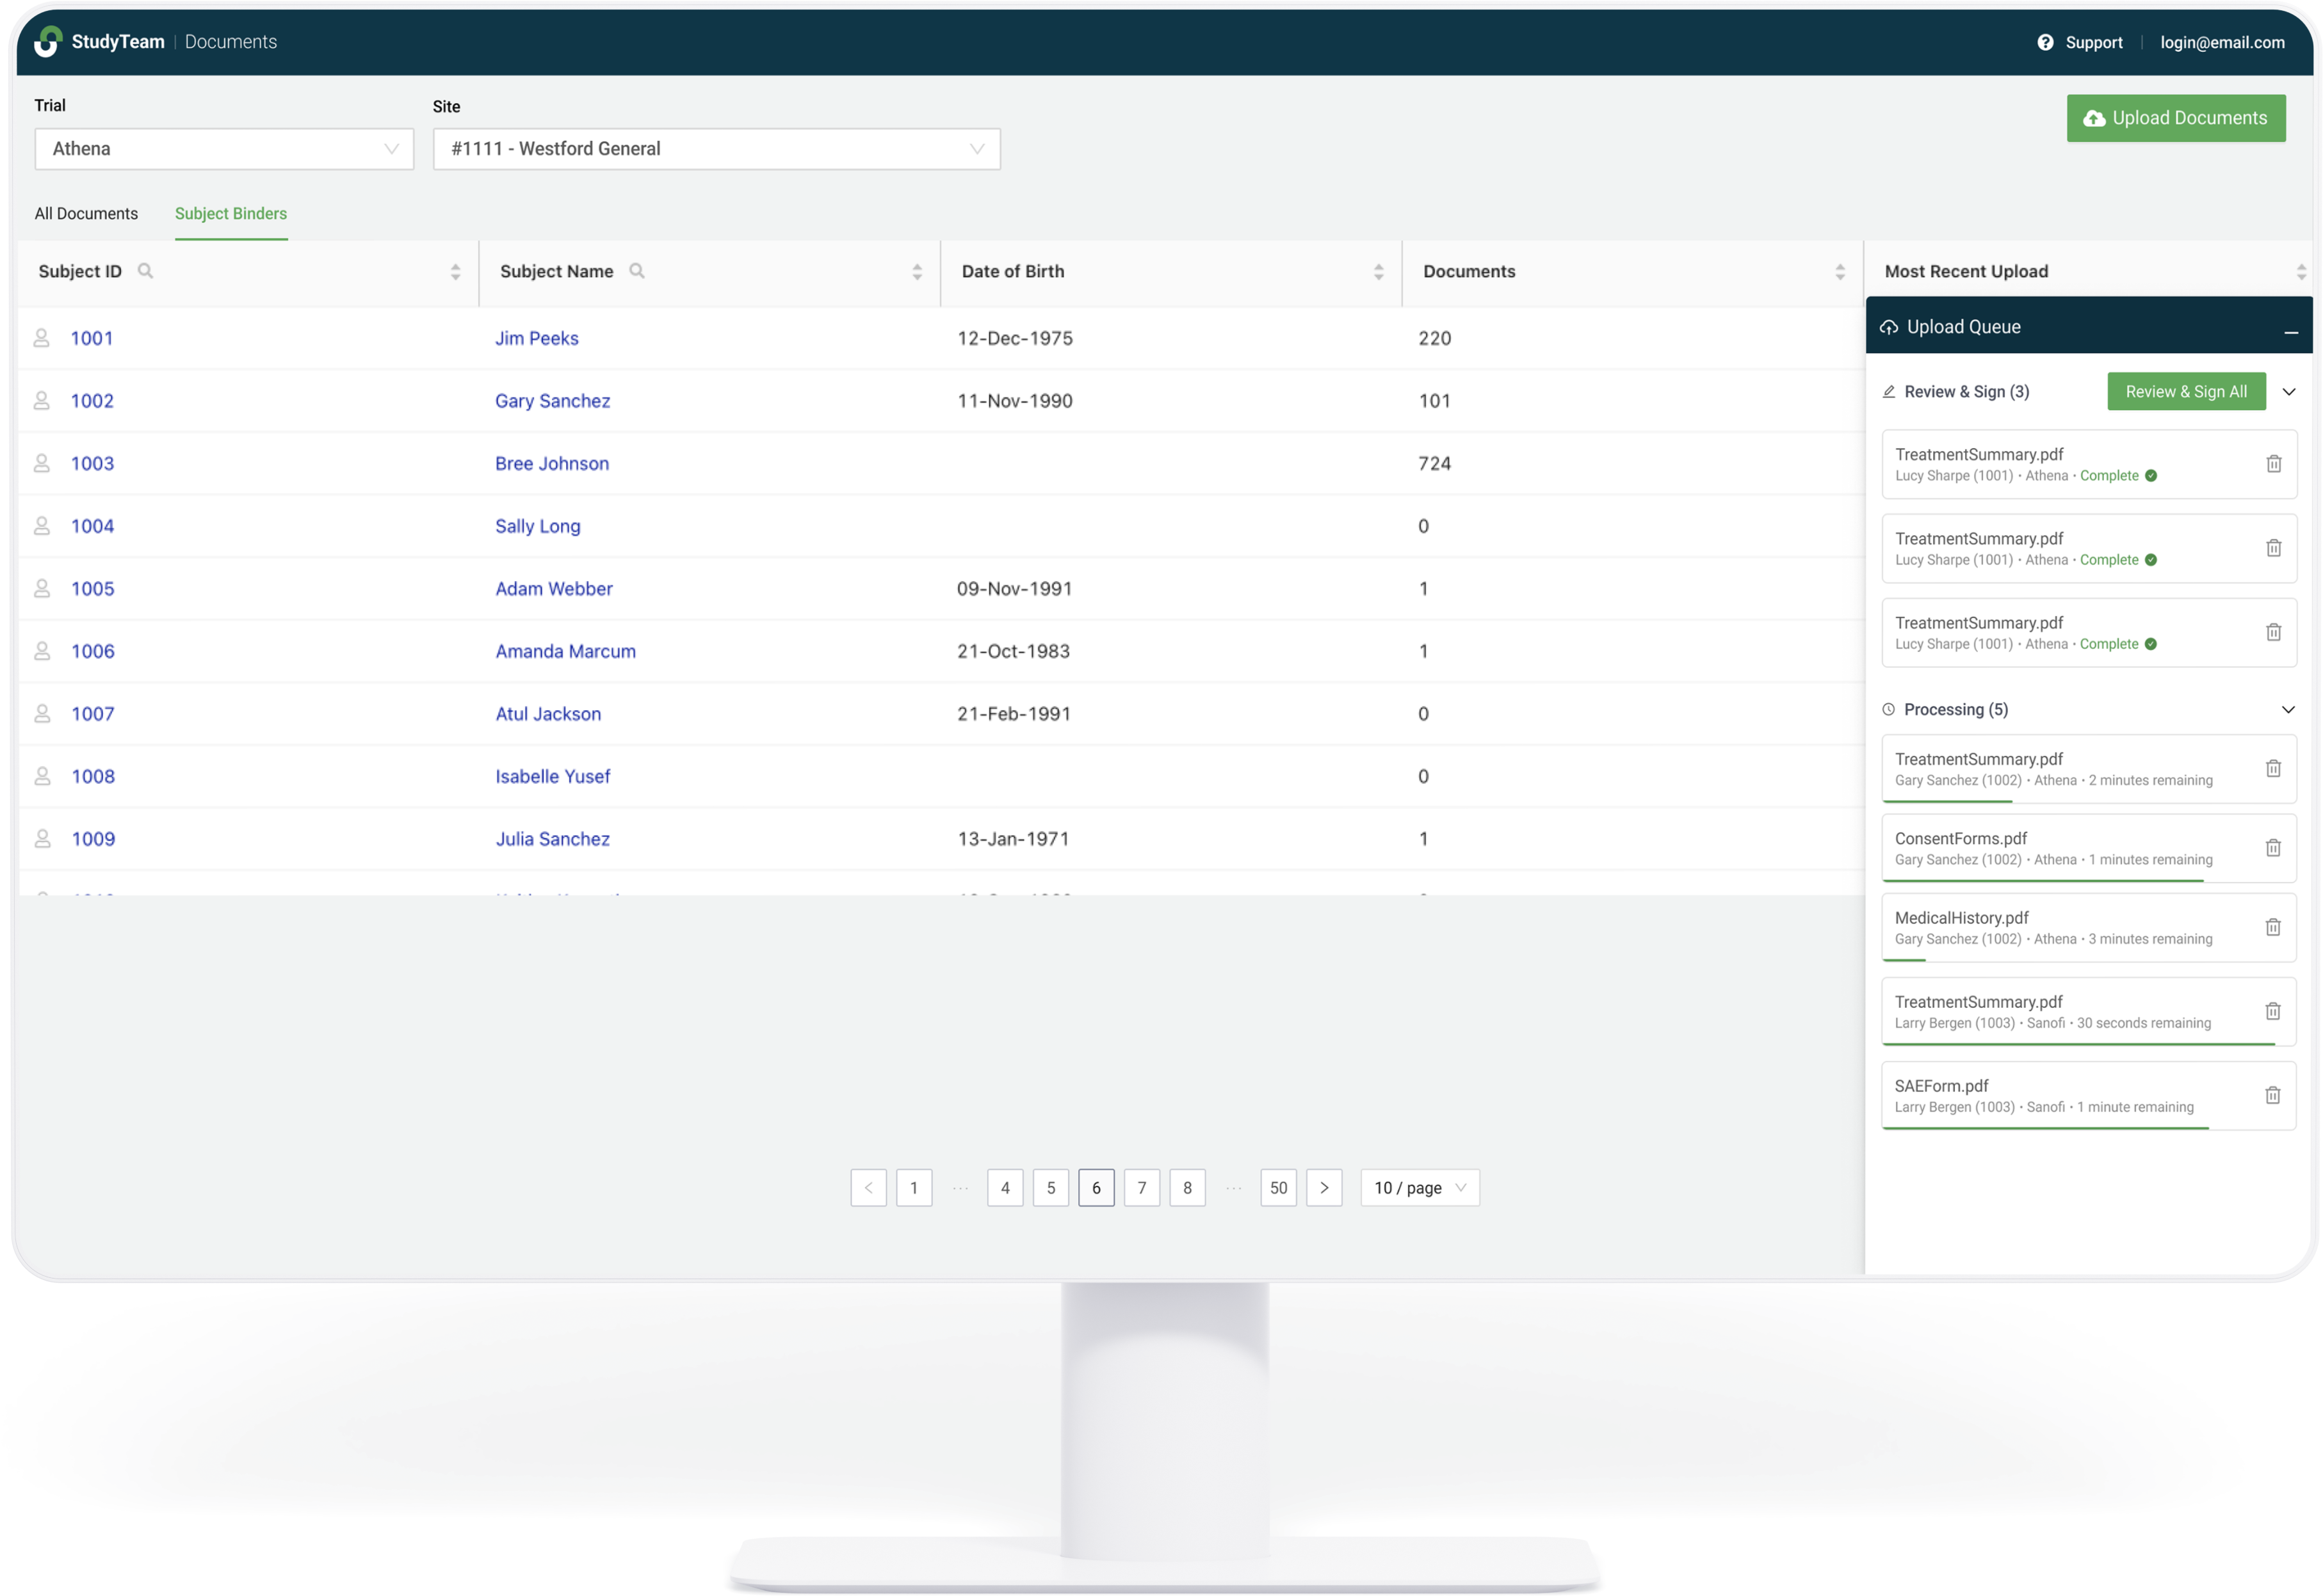Image resolution: width=2323 pixels, height=1596 pixels.
Task: Toggle sort on the Subject ID column
Action: (x=455, y=272)
